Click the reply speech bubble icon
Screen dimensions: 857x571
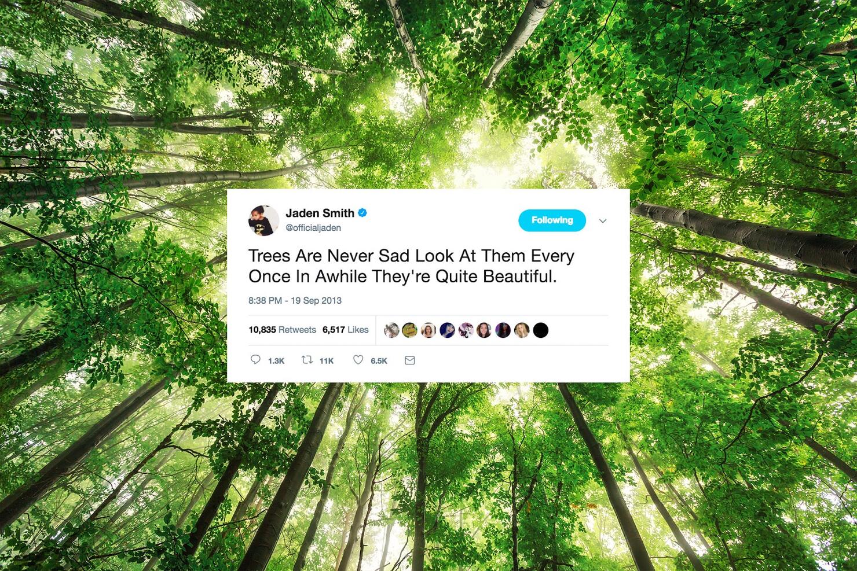pos(255,360)
